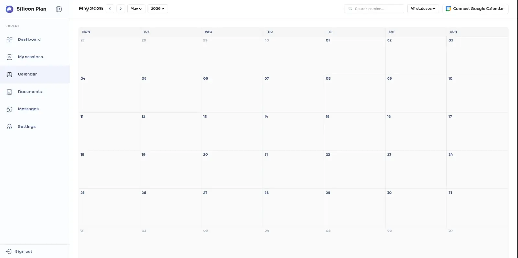518x258 pixels.
Task: Open the May month dropdown
Action: (136, 9)
